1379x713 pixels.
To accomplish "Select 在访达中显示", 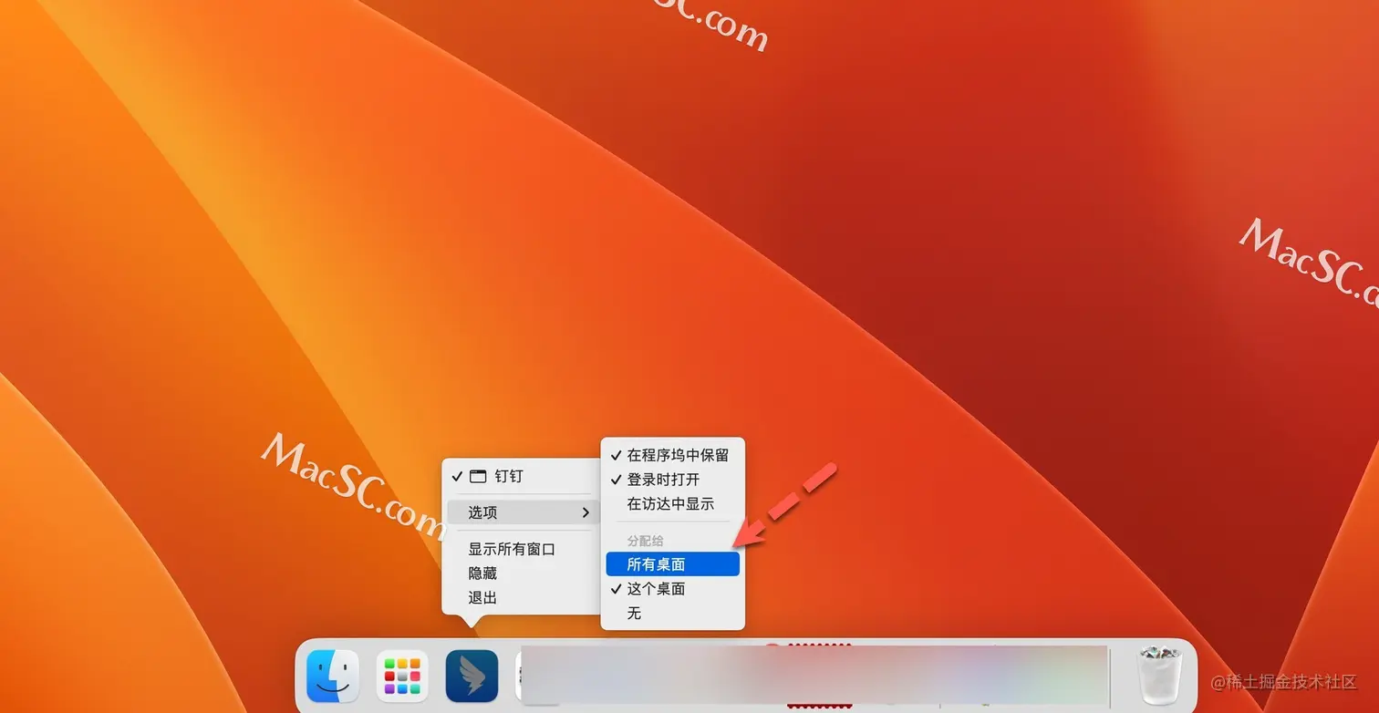I will pos(672,503).
